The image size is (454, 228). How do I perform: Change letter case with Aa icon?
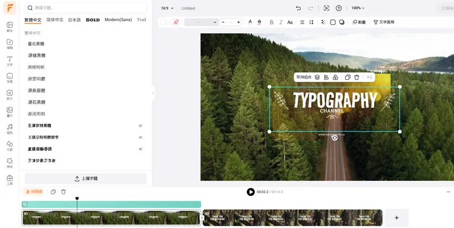coord(290,22)
